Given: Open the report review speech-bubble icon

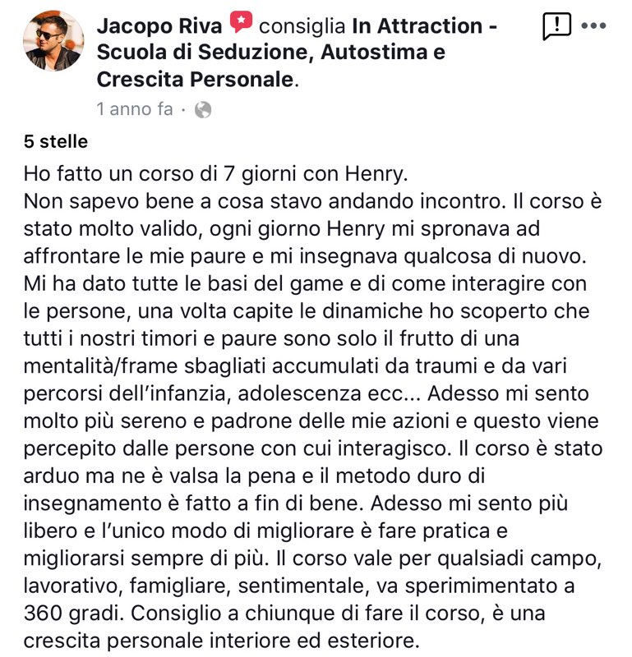Looking at the screenshot, I should pos(556,26).
